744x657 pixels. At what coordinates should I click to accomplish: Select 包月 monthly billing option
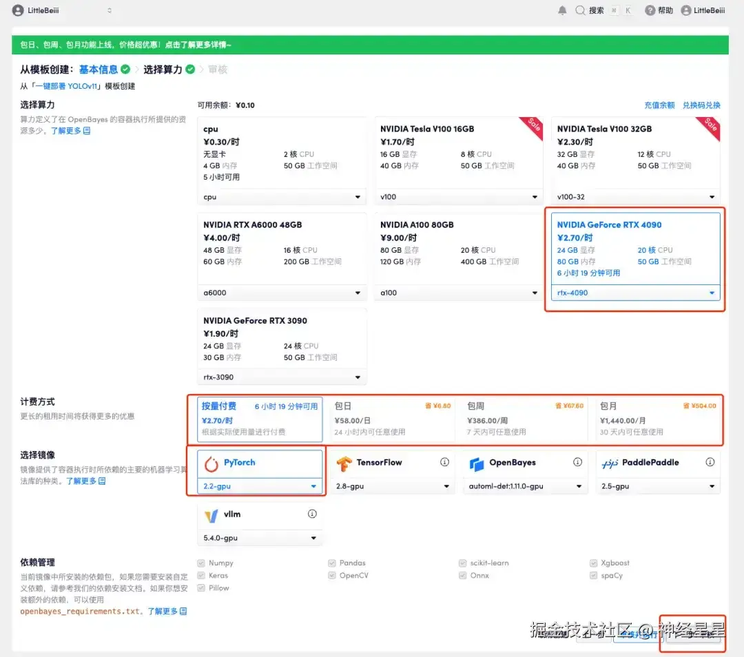[x=658, y=419]
